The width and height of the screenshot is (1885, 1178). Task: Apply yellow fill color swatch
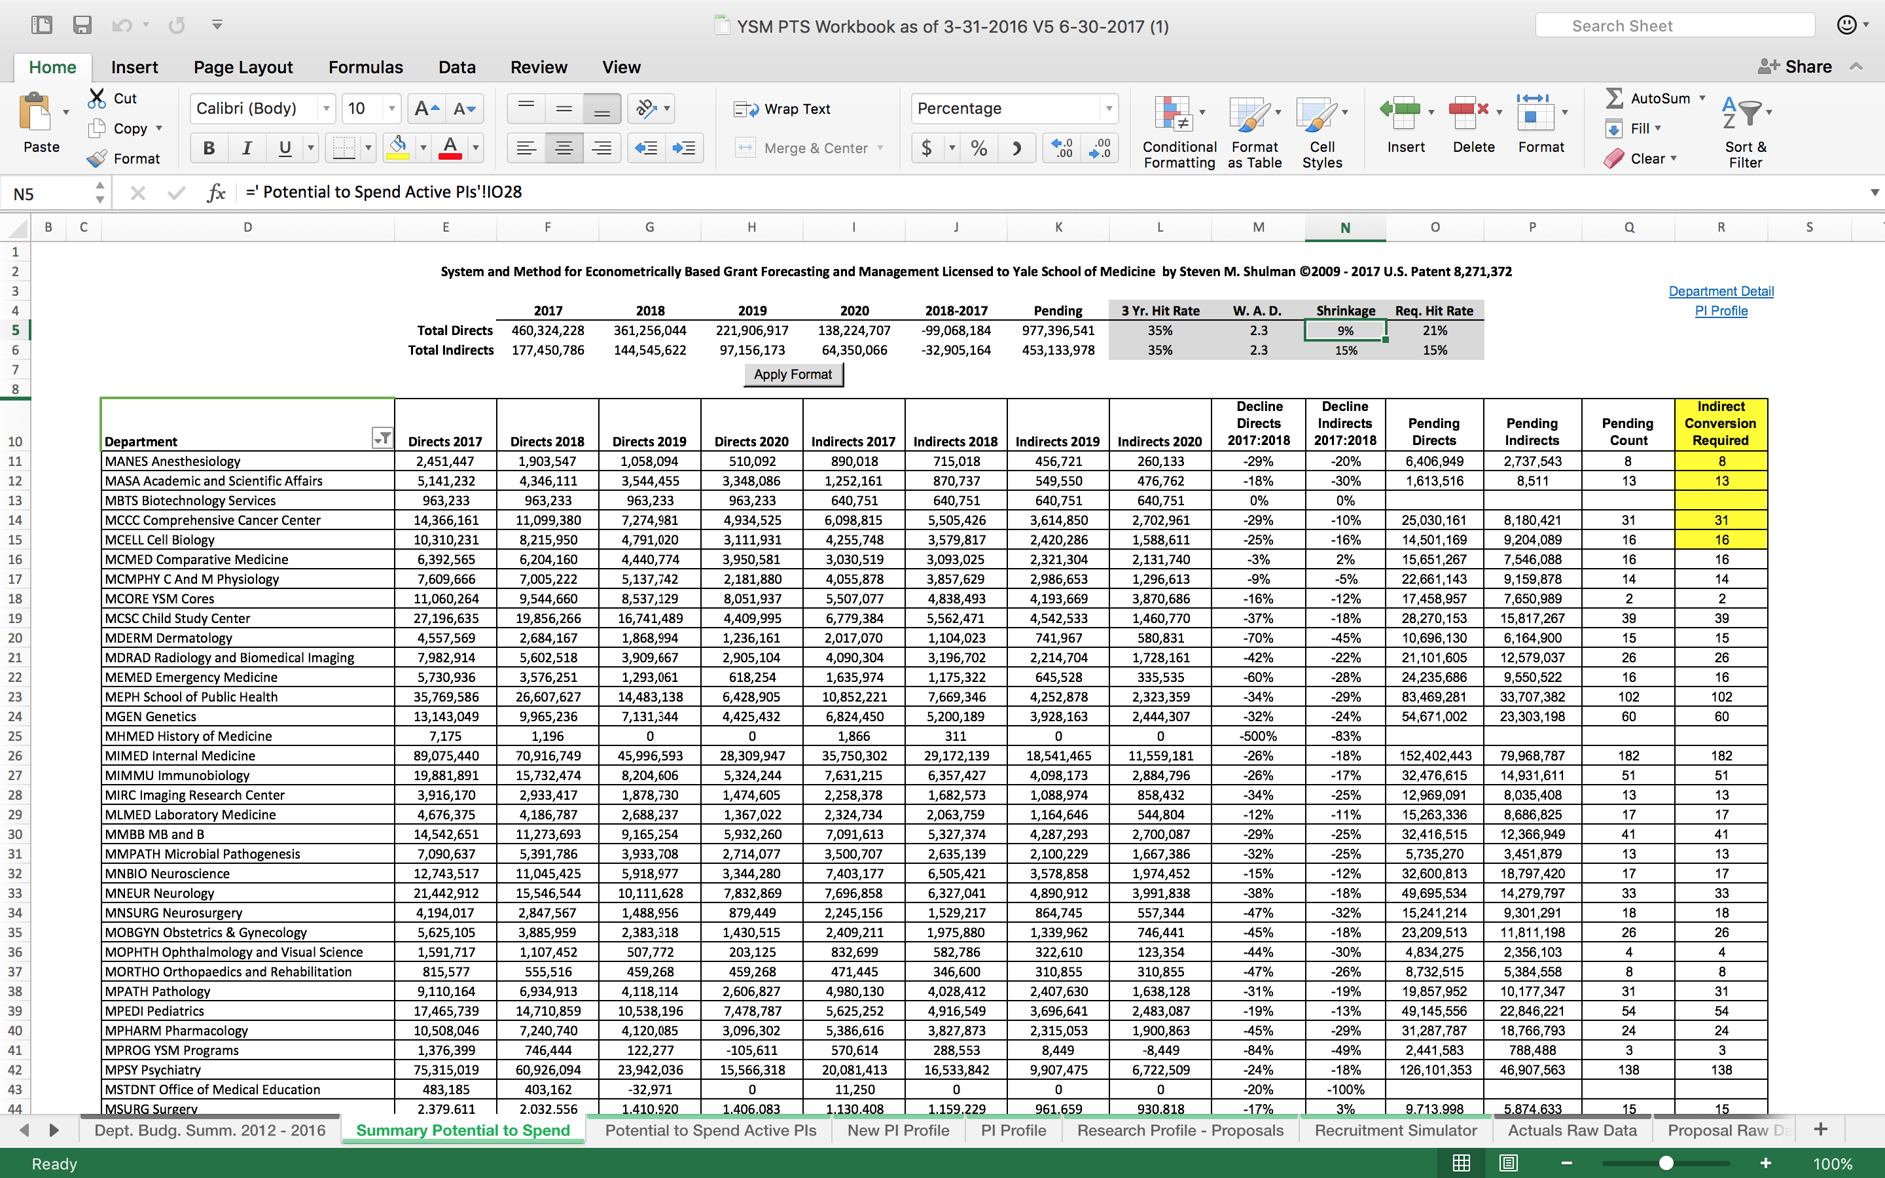click(x=398, y=148)
